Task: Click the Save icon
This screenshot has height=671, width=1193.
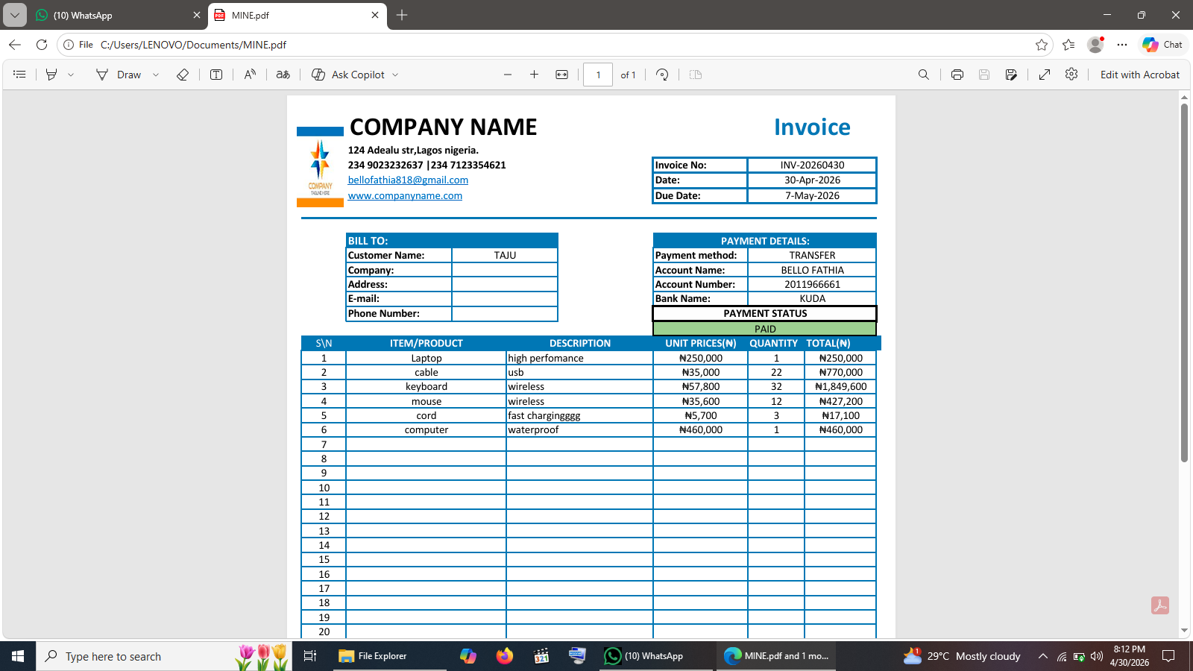Action: click(984, 75)
